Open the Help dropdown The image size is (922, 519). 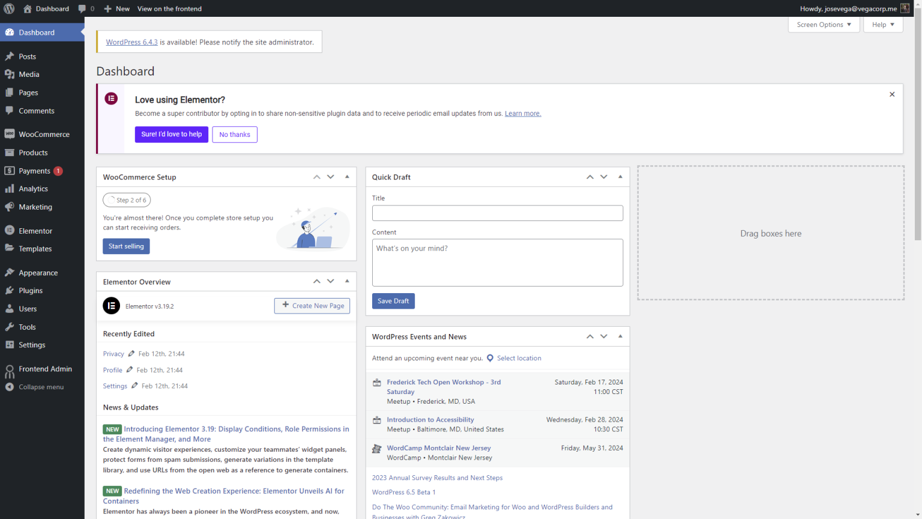pyautogui.click(x=882, y=24)
